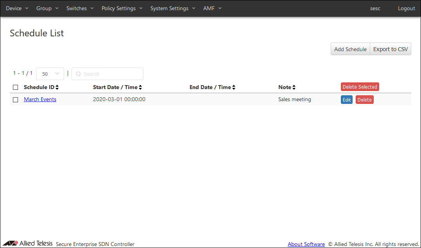Expand the Device menu

17,8
